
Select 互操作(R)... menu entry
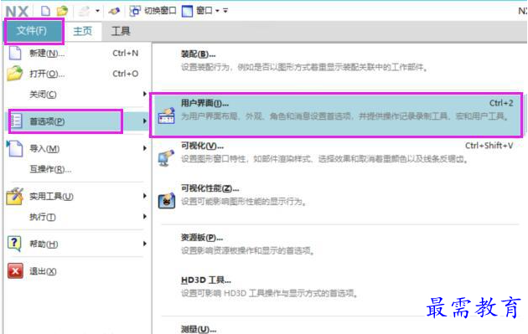[x=50, y=169]
